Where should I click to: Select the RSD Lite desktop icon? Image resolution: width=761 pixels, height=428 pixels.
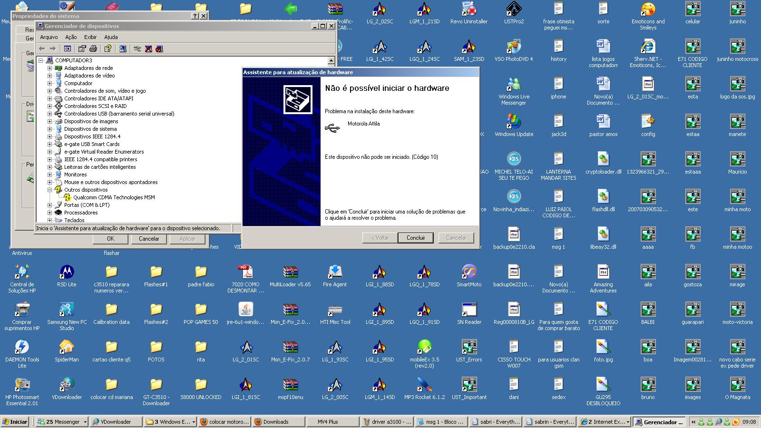(67, 276)
